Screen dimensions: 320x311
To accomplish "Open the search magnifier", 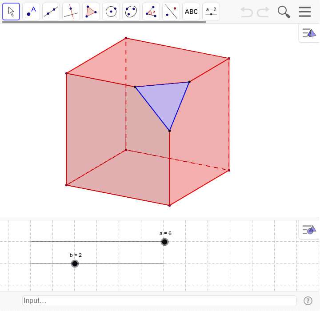I will 284,12.
